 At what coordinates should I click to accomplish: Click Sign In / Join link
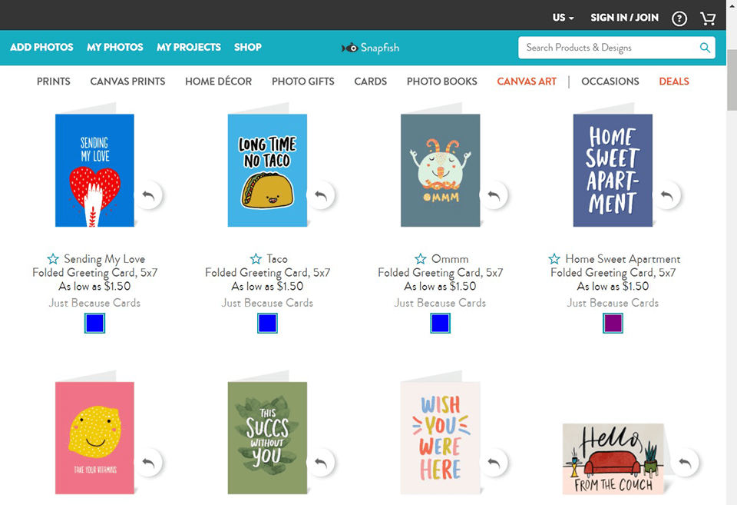624,18
